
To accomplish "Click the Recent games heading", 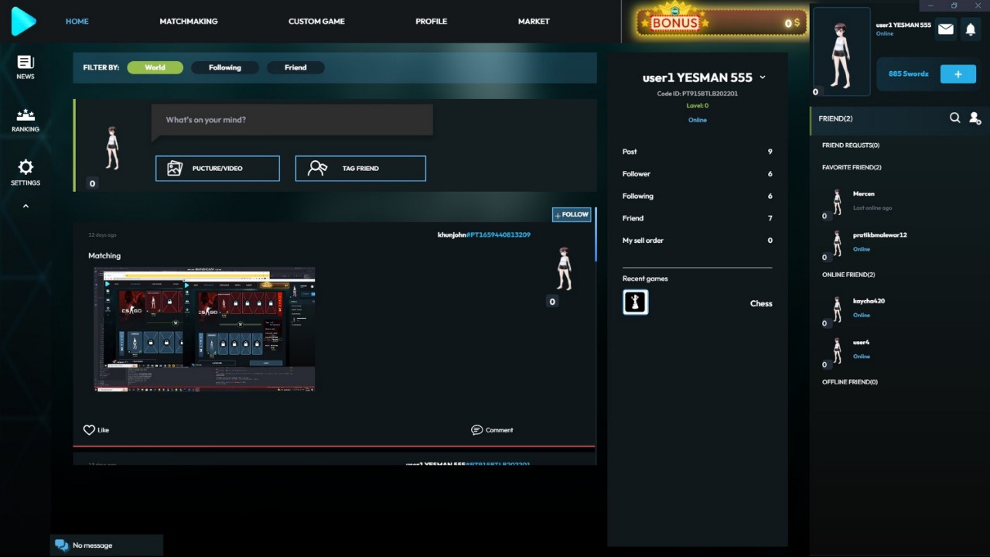I will coord(645,278).
